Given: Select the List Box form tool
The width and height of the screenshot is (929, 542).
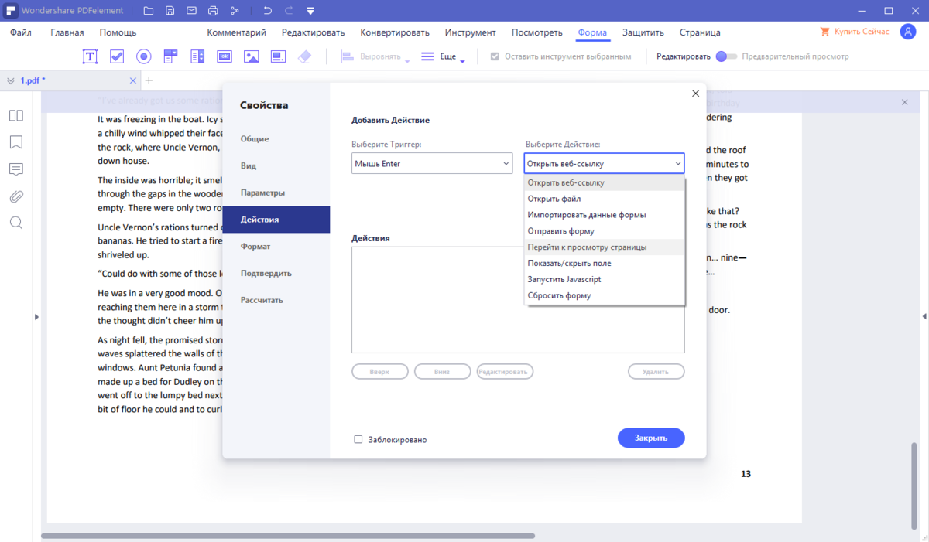Looking at the screenshot, I should [197, 56].
